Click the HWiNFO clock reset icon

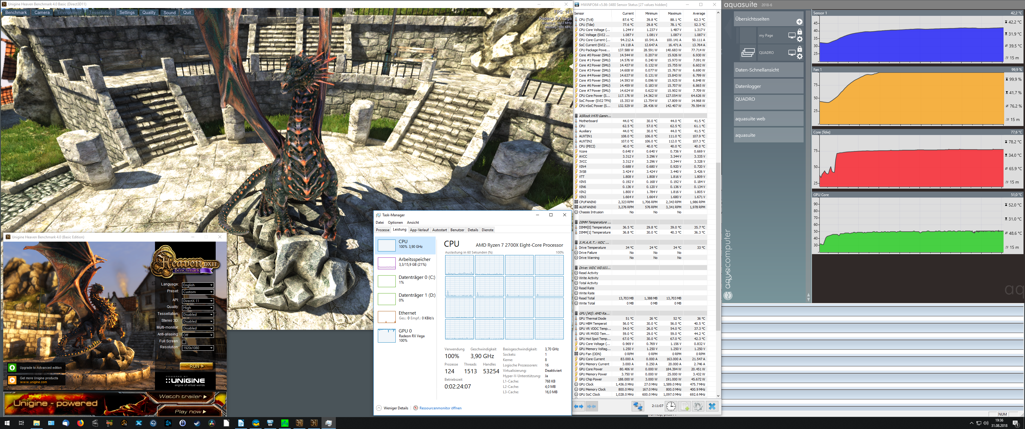coord(671,406)
